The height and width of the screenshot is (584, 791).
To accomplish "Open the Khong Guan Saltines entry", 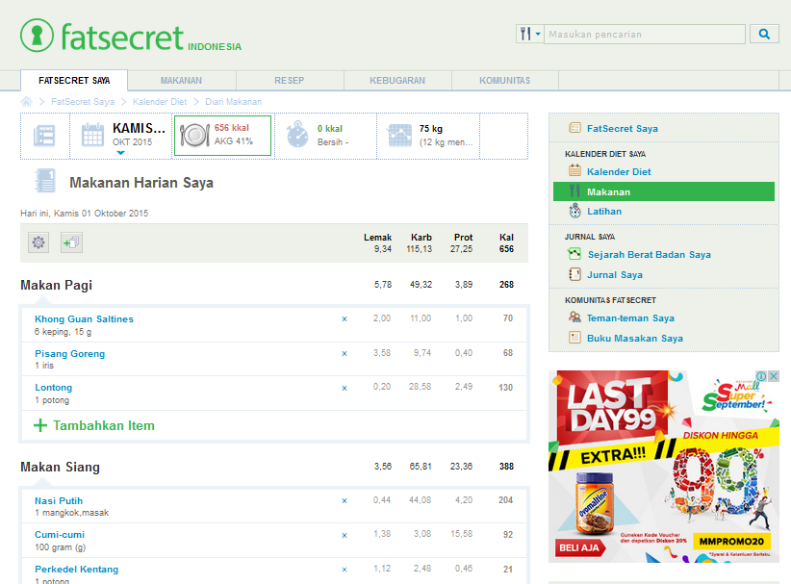I will (x=84, y=318).
